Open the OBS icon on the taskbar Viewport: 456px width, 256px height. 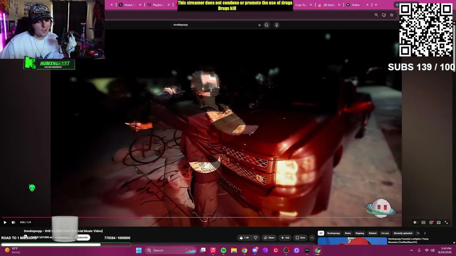pyautogui.click(x=286, y=250)
